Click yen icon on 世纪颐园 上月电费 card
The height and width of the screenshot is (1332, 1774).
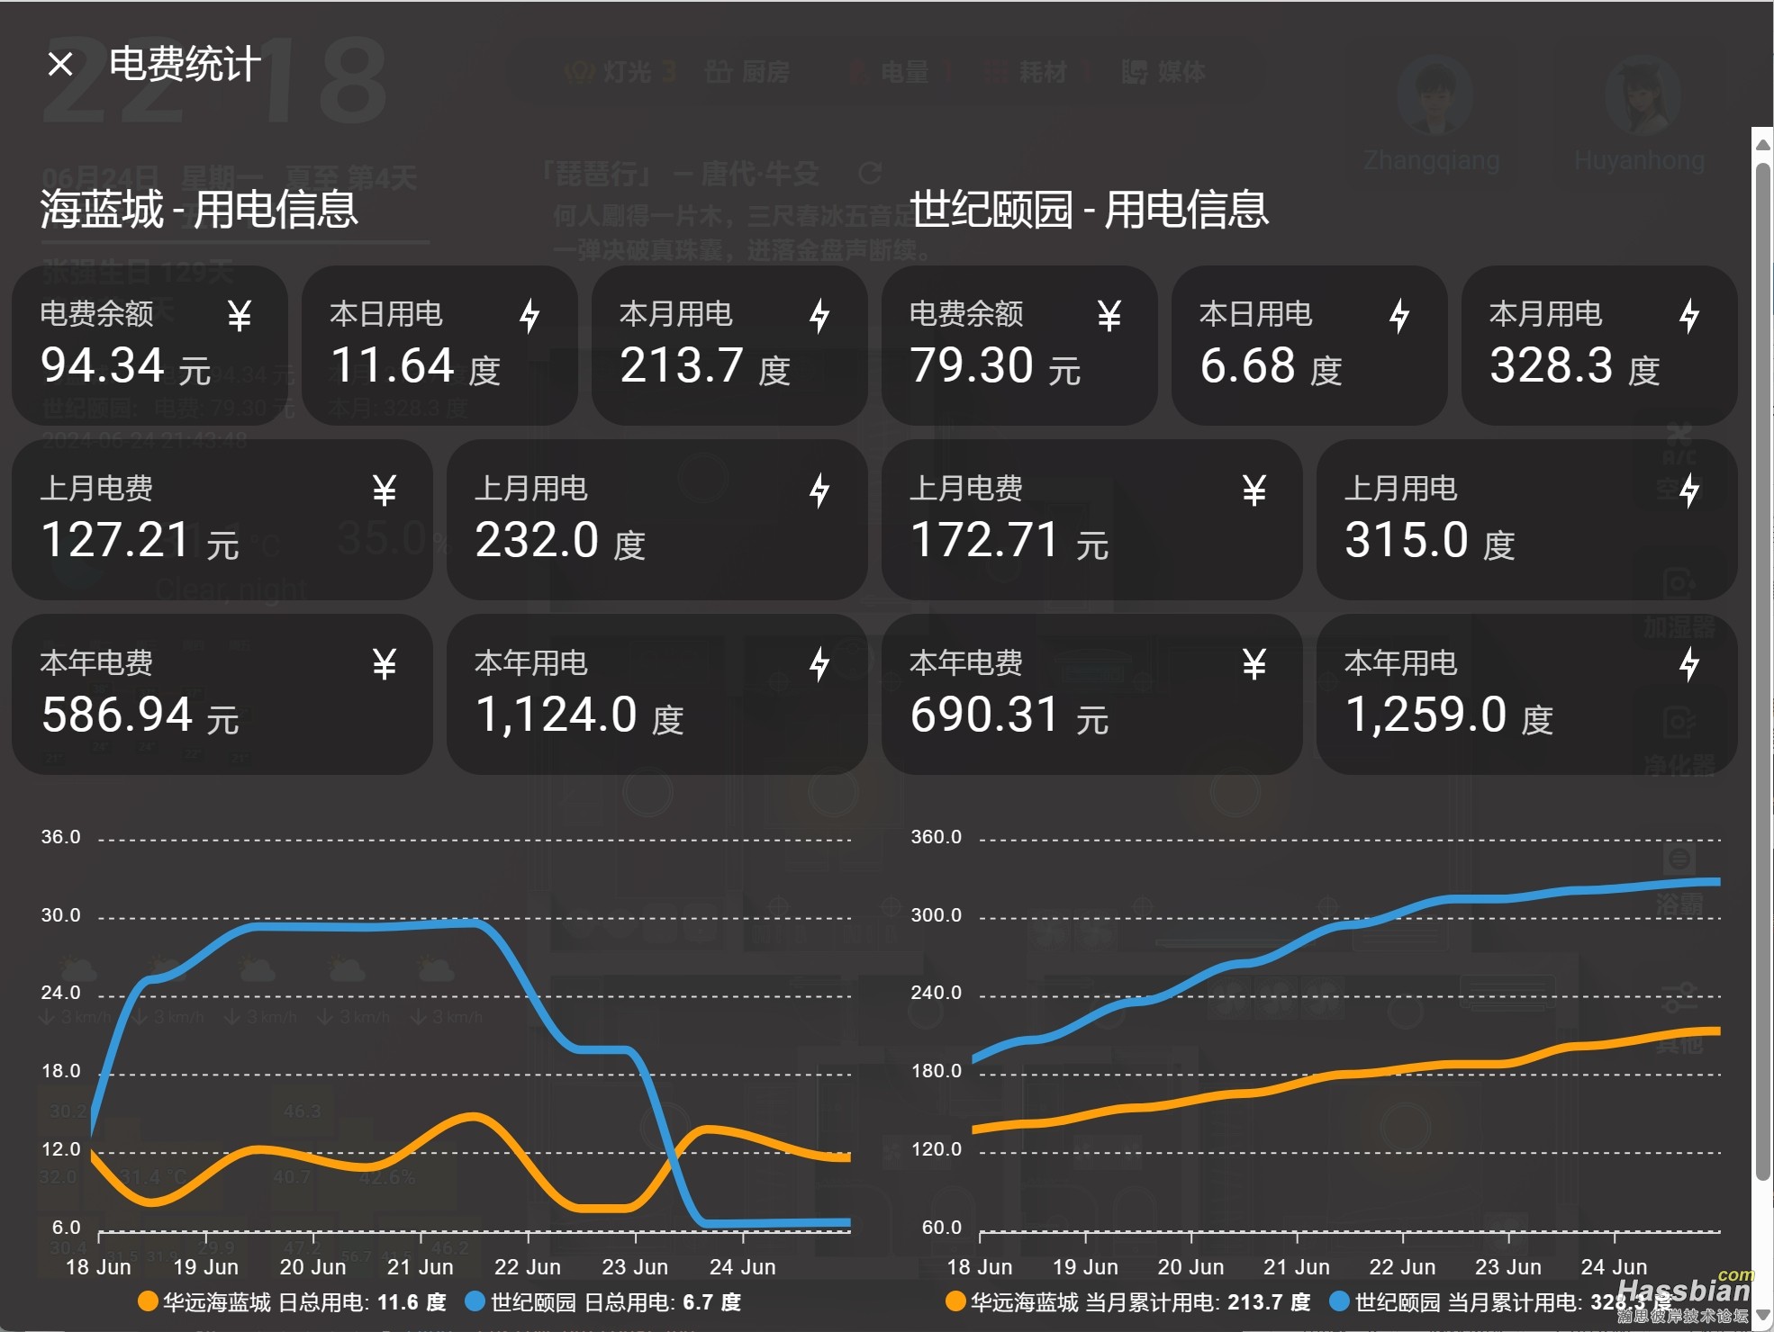[x=1254, y=490]
